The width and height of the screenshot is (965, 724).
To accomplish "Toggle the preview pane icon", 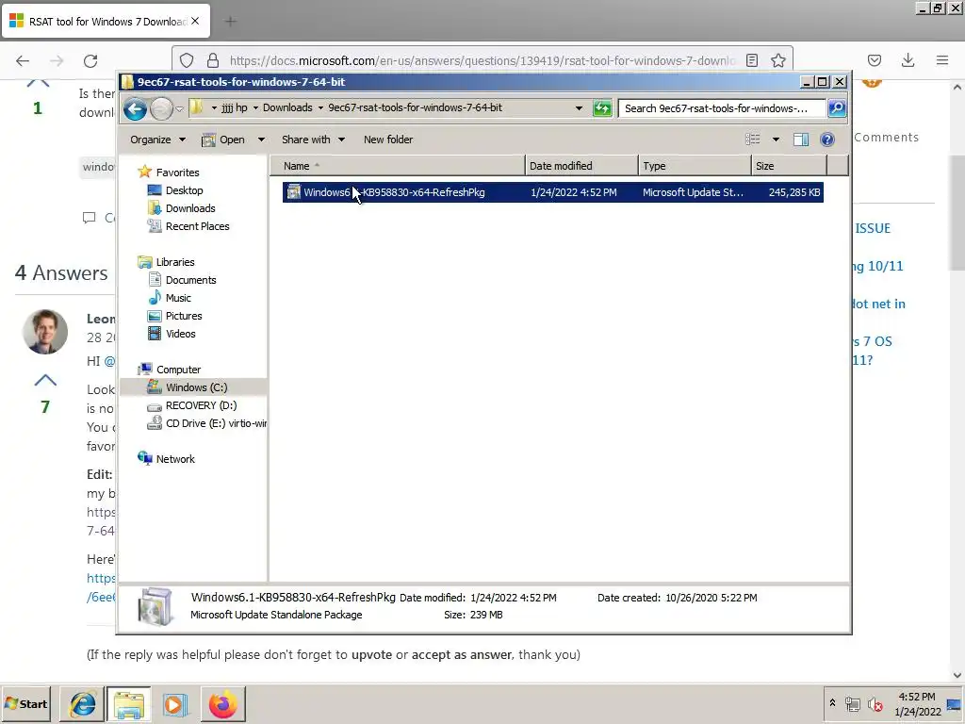I will [801, 140].
